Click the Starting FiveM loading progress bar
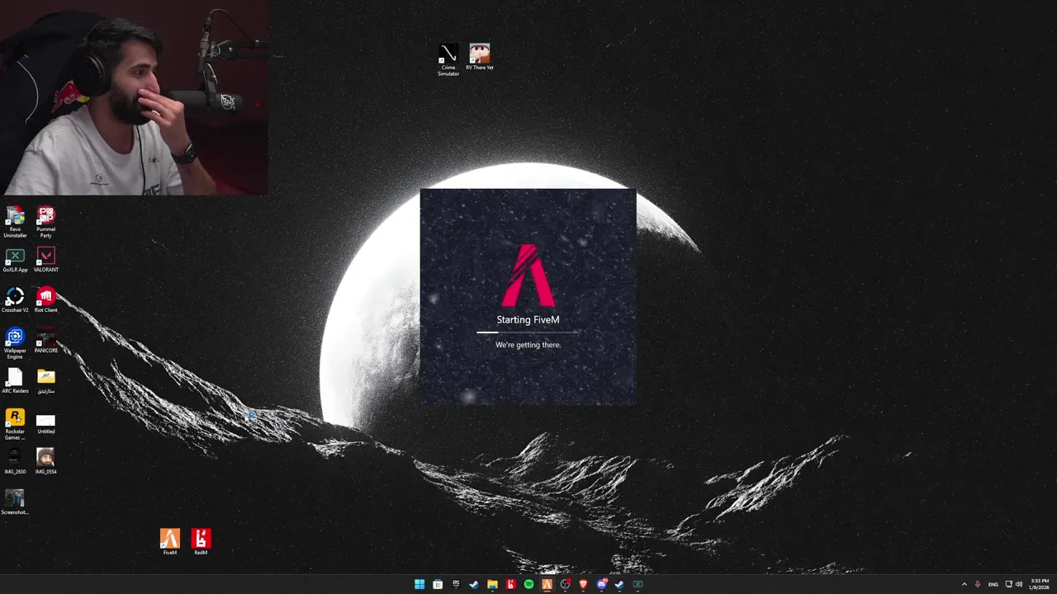 point(528,332)
